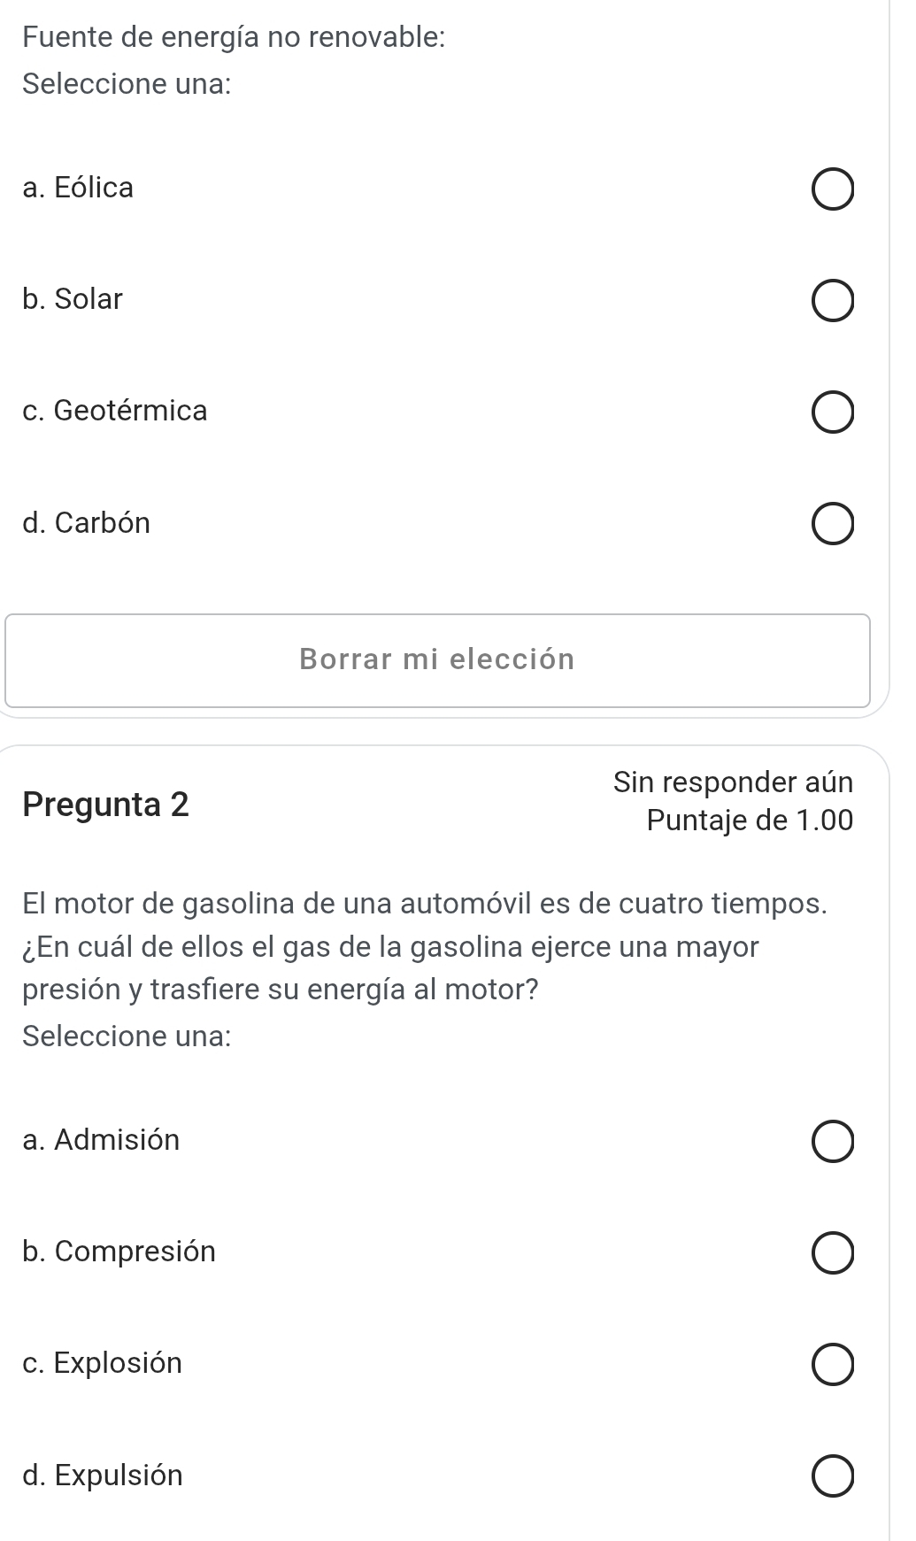Click the 'b. Solar' answer label
The height and width of the screenshot is (1541, 916).
click(73, 299)
